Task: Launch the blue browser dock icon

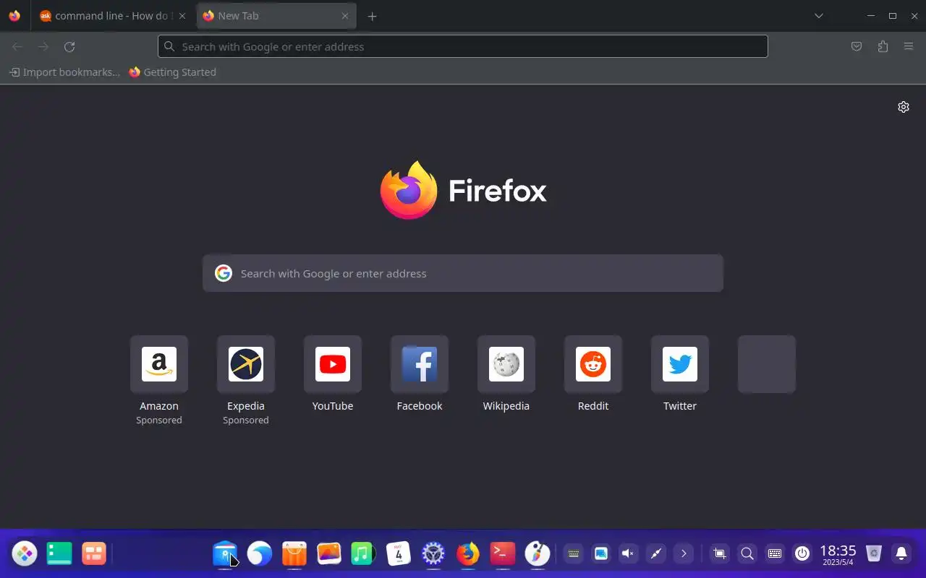Action: coord(260,553)
